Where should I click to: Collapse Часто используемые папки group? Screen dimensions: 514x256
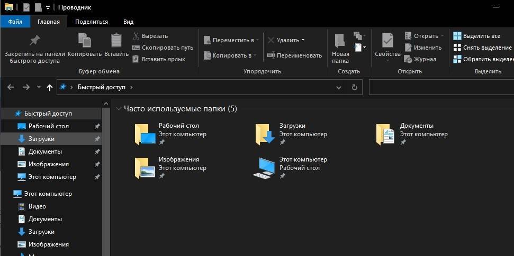119,109
